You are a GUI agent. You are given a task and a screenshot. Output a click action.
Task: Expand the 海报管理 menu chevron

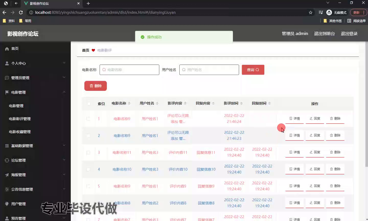pyautogui.click(x=64, y=174)
